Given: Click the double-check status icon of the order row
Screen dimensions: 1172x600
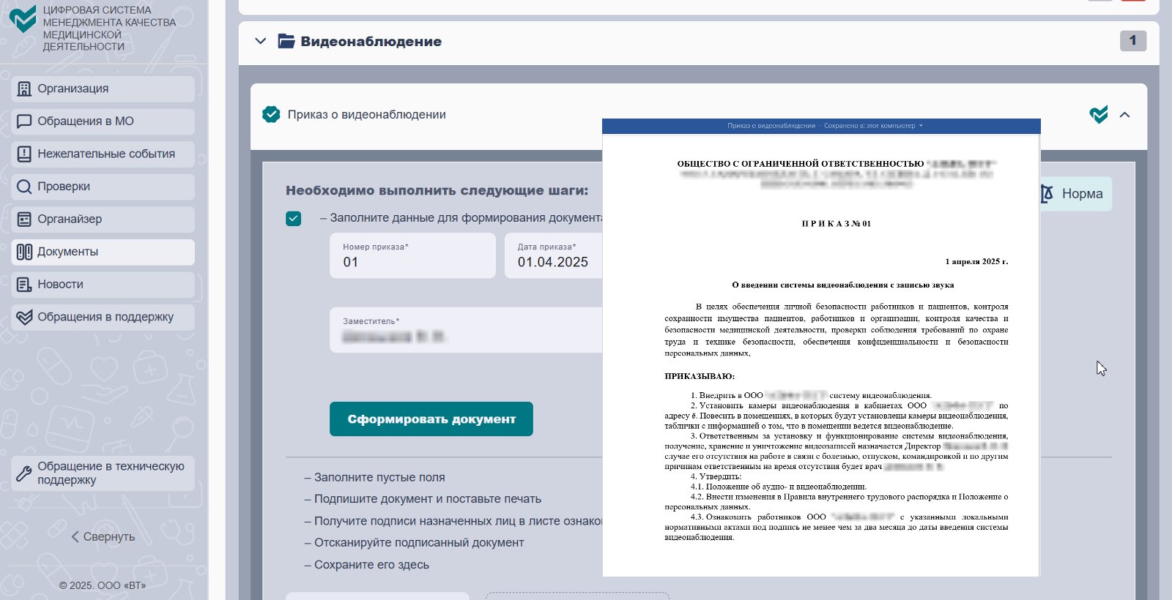Looking at the screenshot, I should [x=1098, y=115].
